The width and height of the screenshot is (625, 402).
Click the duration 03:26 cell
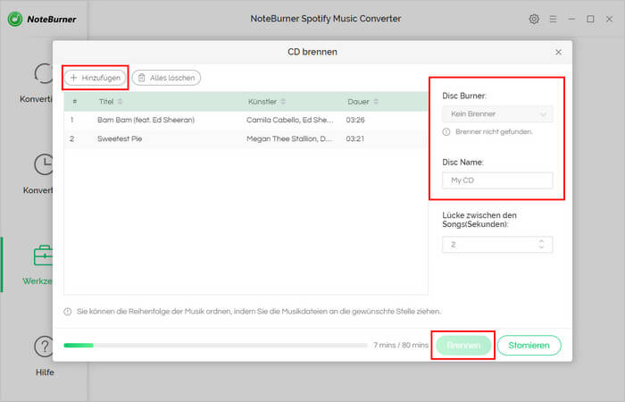pyautogui.click(x=355, y=120)
